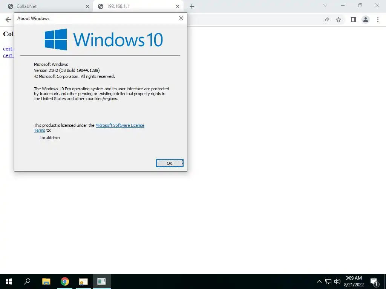Click OK in About Windows dialog
Viewport: 386px width, 289px height.
tap(170, 163)
